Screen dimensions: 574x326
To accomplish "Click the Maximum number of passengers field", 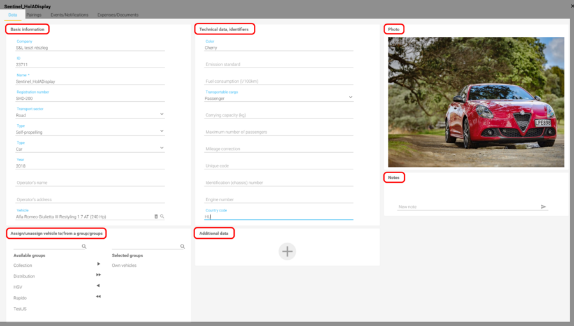I will coord(279,132).
